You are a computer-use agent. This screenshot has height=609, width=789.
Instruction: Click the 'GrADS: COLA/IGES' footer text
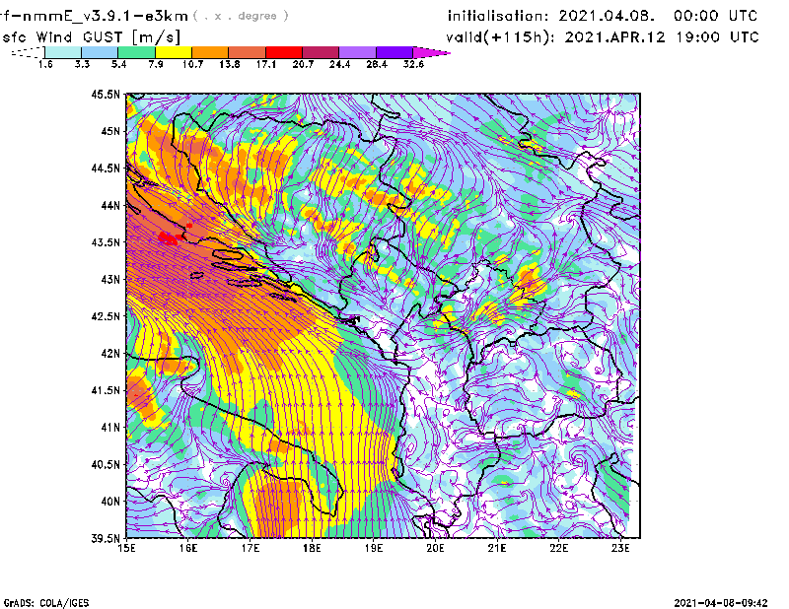[46, 603]
